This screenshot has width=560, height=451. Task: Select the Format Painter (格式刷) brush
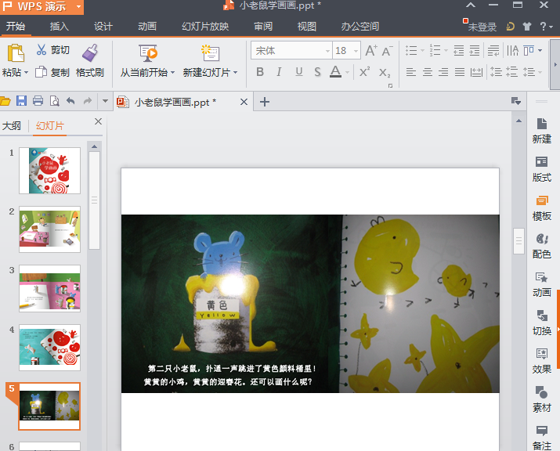click(90, 52)
